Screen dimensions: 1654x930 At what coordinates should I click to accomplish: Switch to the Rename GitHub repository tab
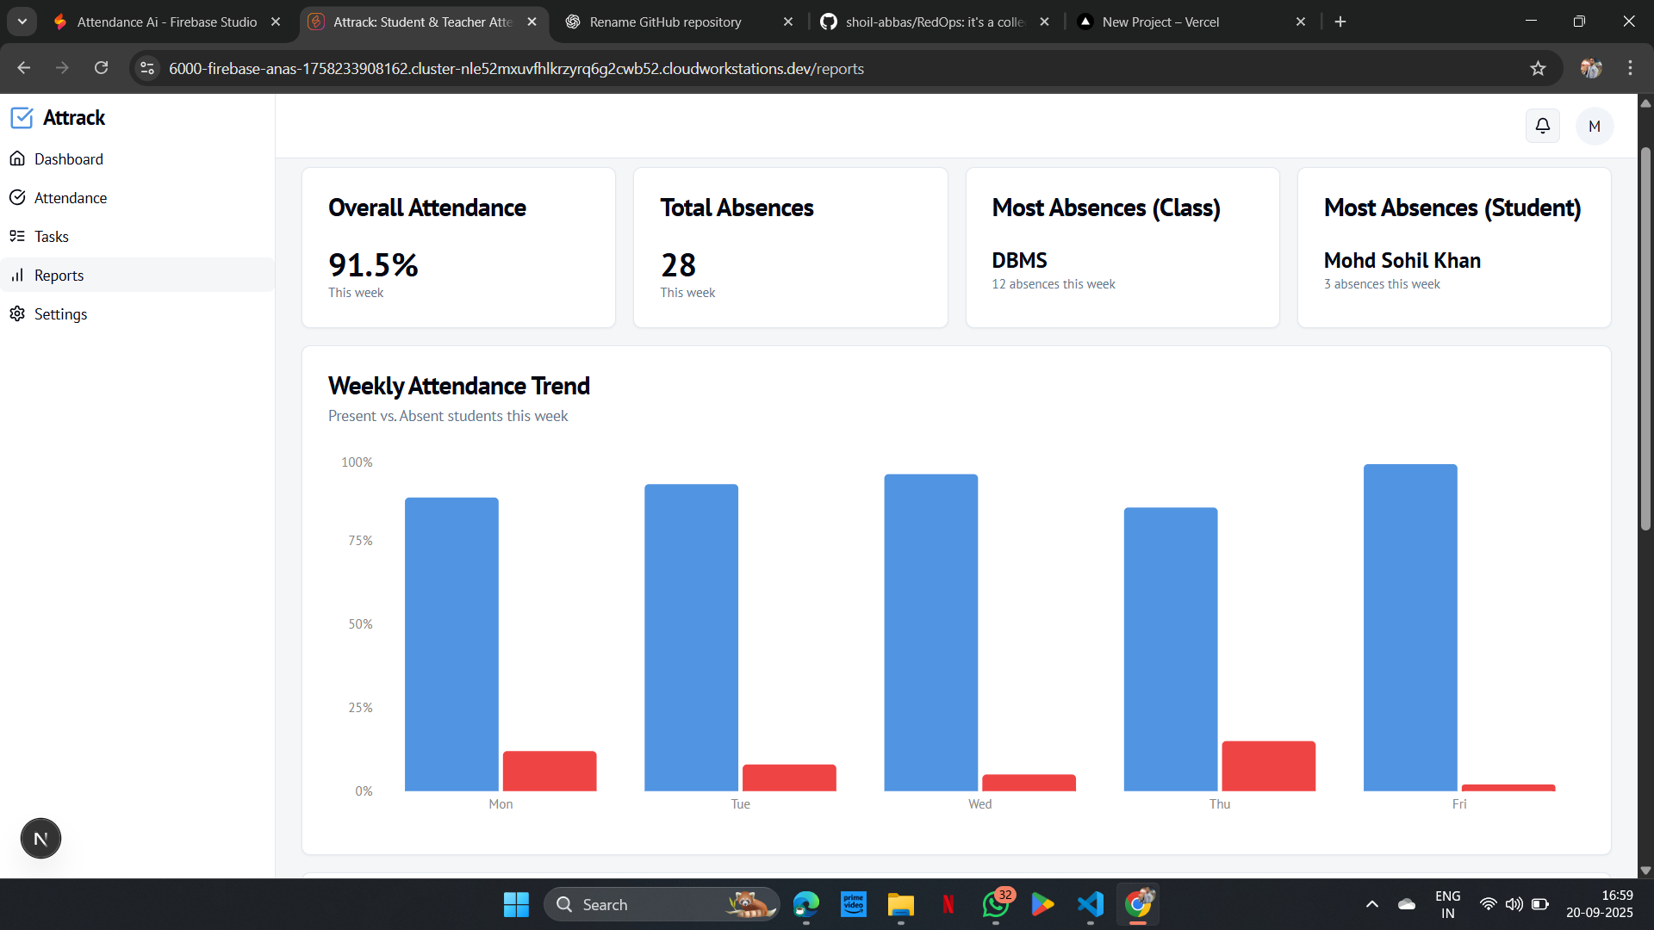coord(665,22)
